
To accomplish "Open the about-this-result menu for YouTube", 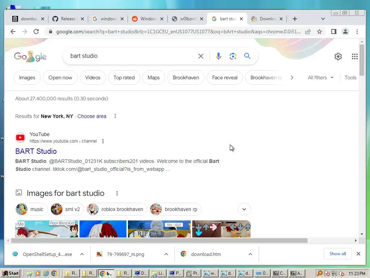I will click(x=103, y=141).
